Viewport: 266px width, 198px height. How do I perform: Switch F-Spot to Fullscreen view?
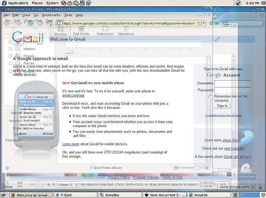tap(105, 31)
